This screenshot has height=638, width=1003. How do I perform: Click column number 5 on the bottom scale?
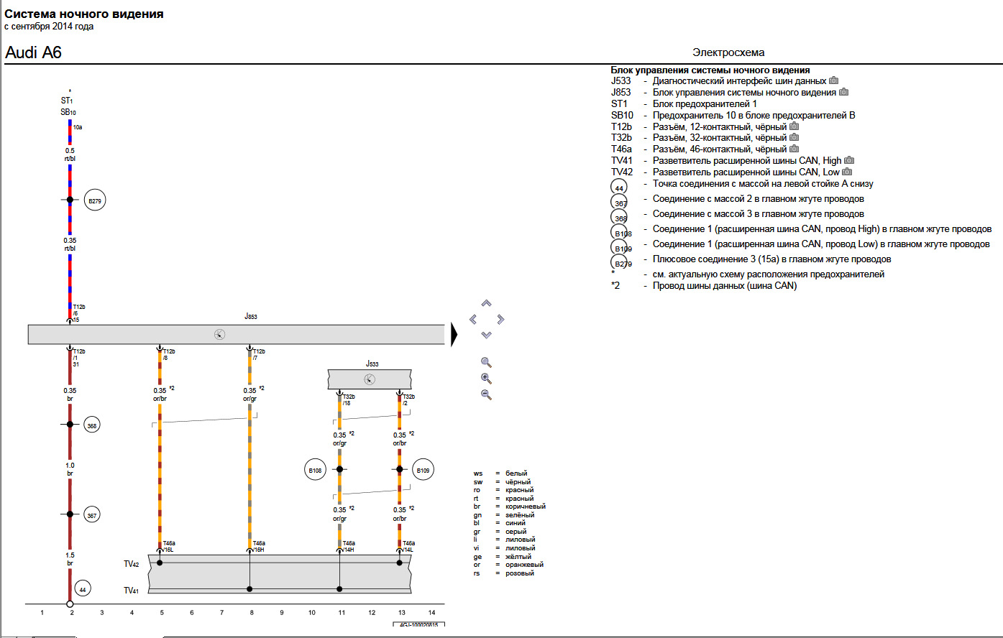(x=162, y=613)
